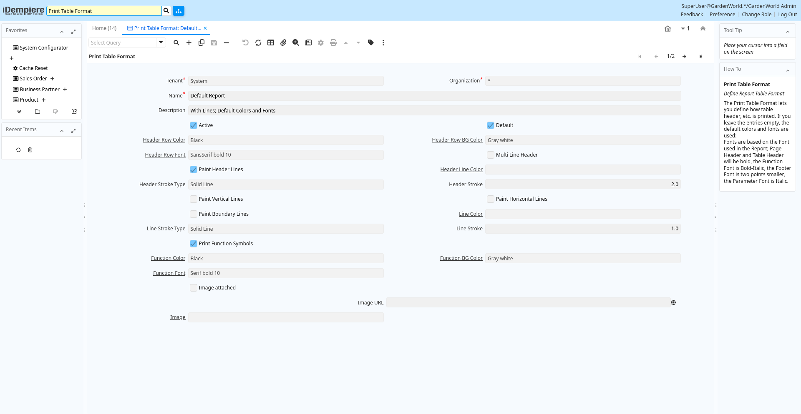
Task: Click the Home icon at top right
Action: pos(667,29)
